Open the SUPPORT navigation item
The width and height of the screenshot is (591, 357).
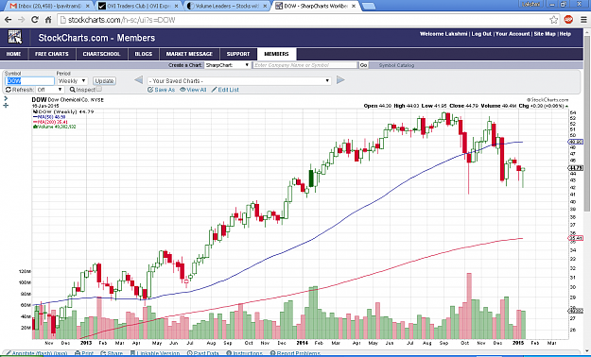[x=238, y=54]
